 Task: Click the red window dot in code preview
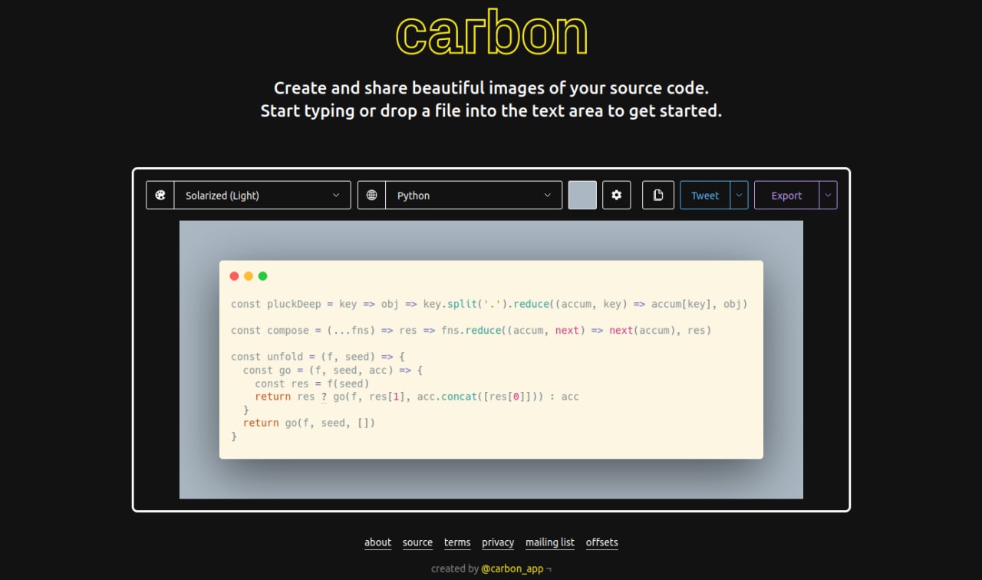[235, 276]
